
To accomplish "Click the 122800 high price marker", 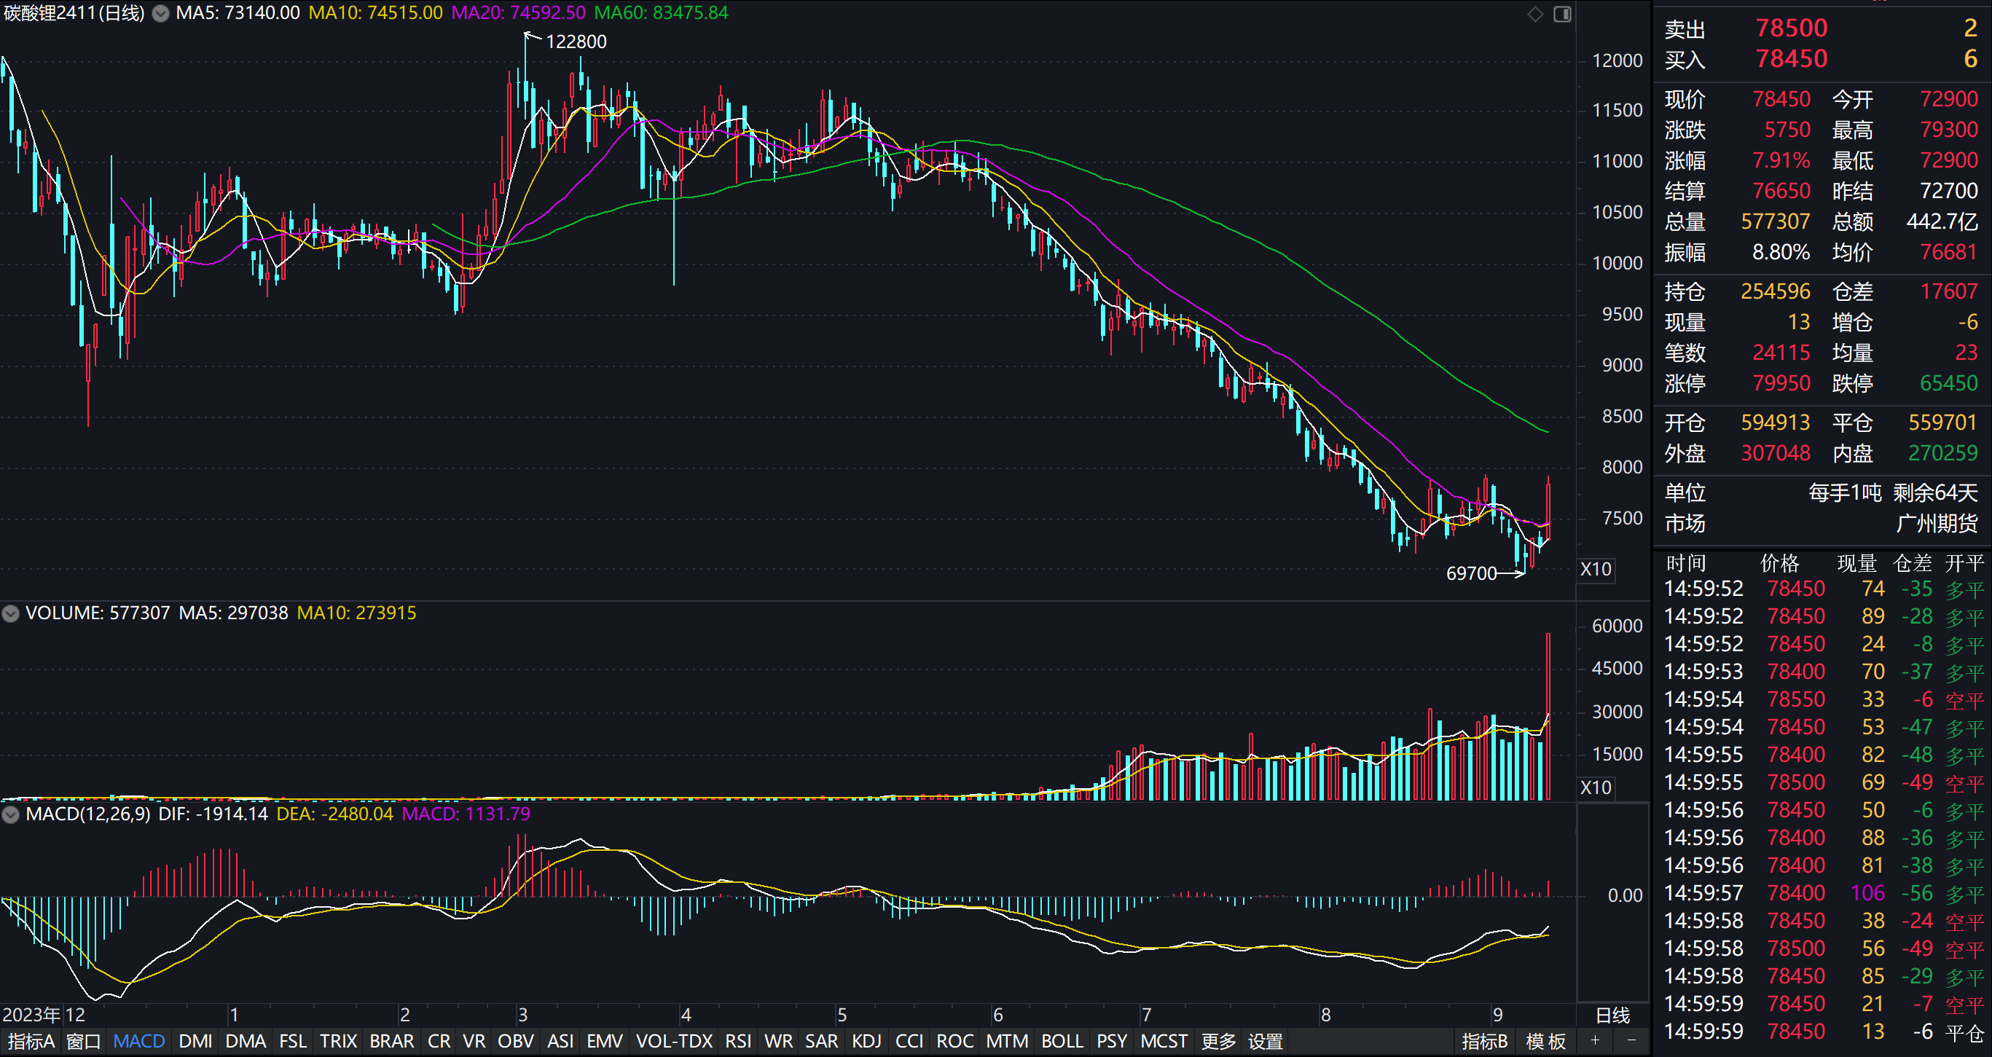I will (576, 42).
